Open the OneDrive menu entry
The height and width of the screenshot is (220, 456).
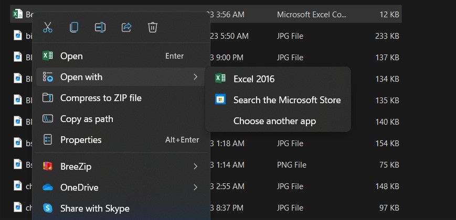point(121,187)
